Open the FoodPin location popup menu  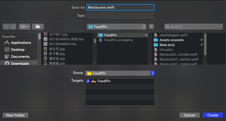[117, 27]
